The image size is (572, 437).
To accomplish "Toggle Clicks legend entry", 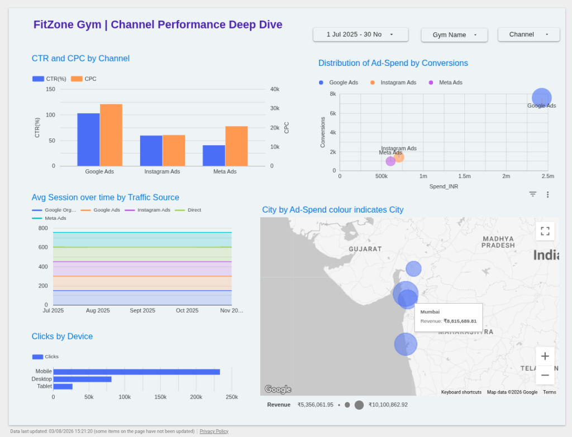I will (45, 357).
